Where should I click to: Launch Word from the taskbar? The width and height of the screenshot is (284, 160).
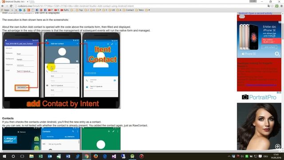[68, 156]
